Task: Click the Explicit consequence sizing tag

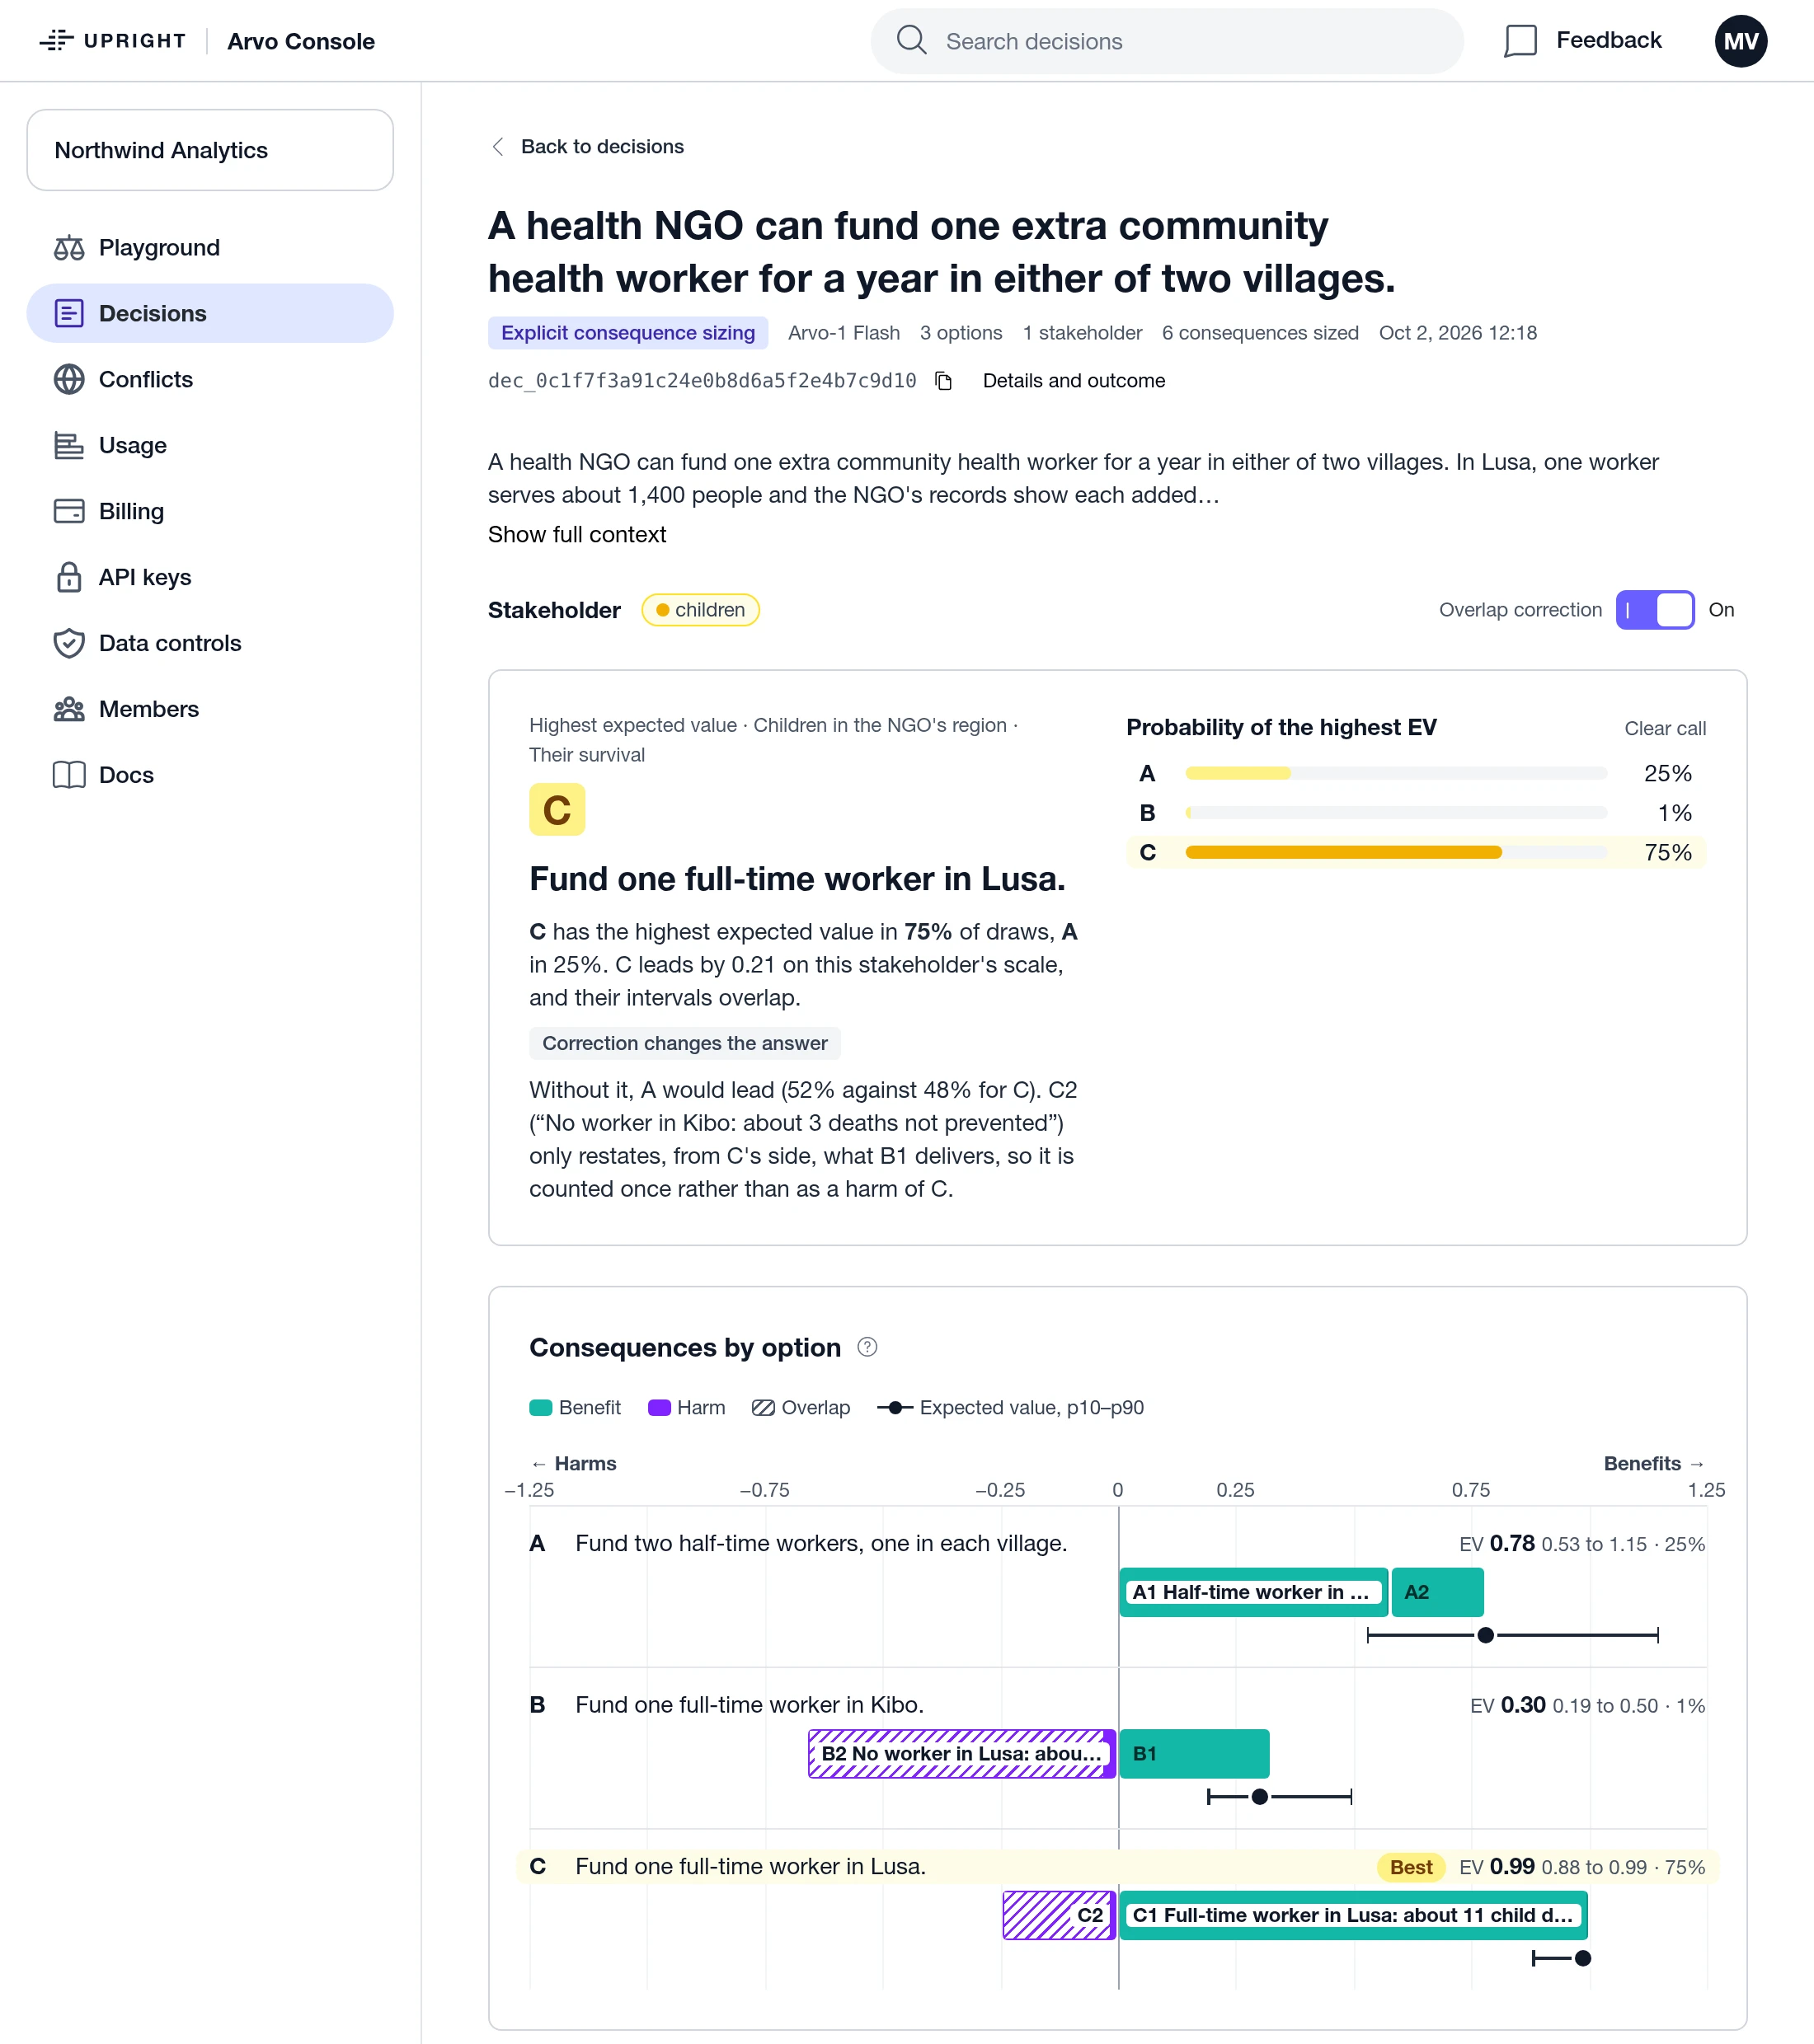Action: [x=627, y=333]
